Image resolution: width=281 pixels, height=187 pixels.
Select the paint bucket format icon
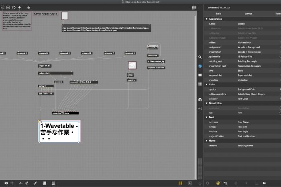tap(29, 8)
